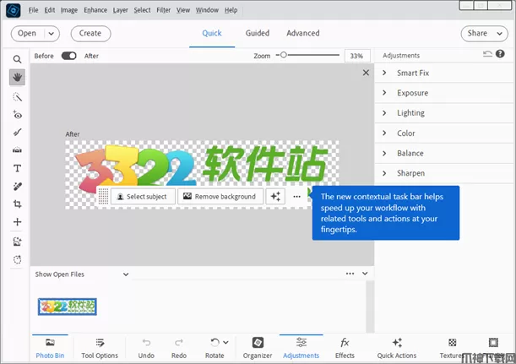Open the Textures panel
Image resolution: width=516 pixels, height=364 pixels.
pos(453,348)
